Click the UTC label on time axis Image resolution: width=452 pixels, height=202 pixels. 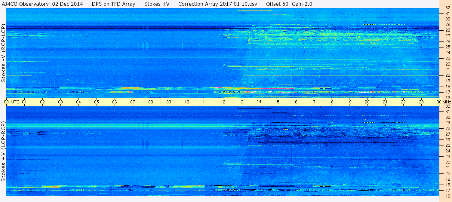[x=15, y=102]
